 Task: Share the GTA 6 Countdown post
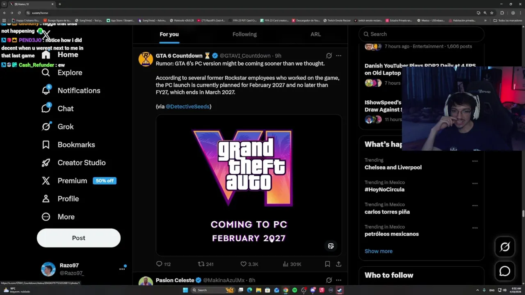pos(338,264)
